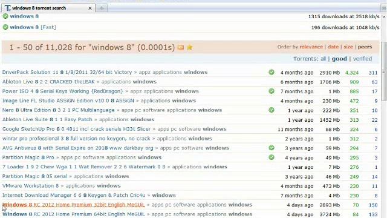Show good torrents filter

(339, 59)
